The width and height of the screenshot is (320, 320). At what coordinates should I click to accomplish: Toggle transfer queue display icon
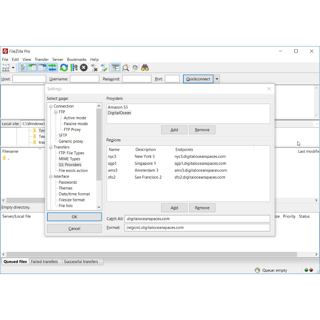[x=52, y=68]
